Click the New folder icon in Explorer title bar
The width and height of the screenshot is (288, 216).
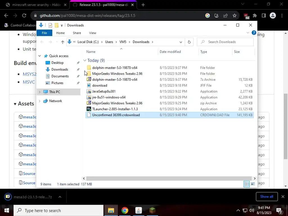point(57,25)
